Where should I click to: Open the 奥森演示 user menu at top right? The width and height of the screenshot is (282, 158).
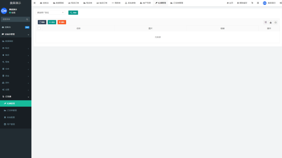(269, 3)
